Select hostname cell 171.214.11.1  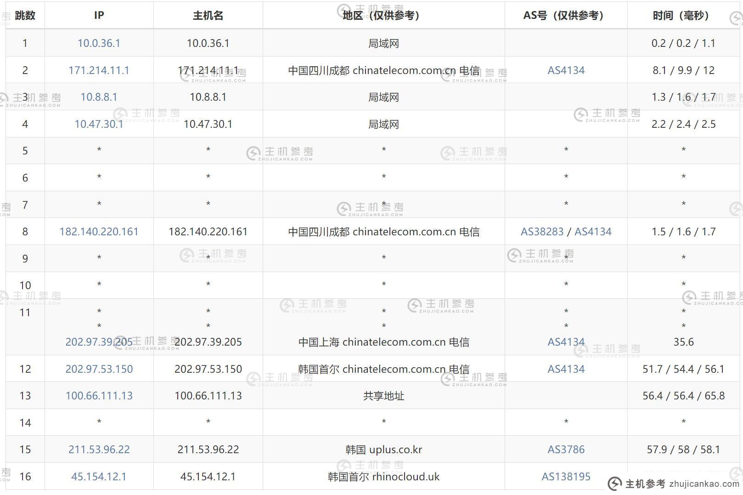pos(208,70)
